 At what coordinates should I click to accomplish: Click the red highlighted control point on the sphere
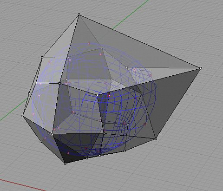pos(109,96)
